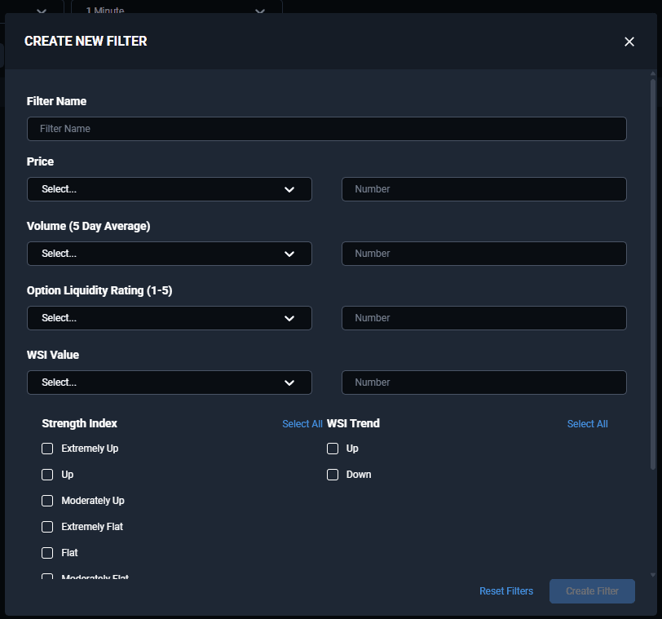662x619 pixels.
Task: Open the WSI Value dropdown
Action: [170, 382]
